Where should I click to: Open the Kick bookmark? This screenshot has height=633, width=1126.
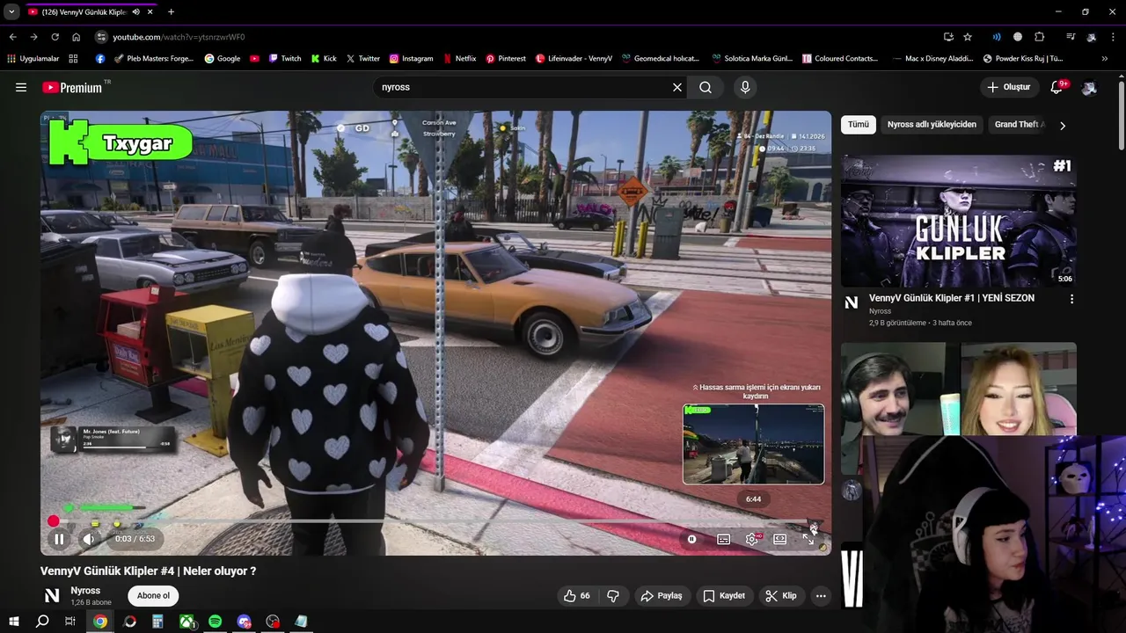point(324,58)
